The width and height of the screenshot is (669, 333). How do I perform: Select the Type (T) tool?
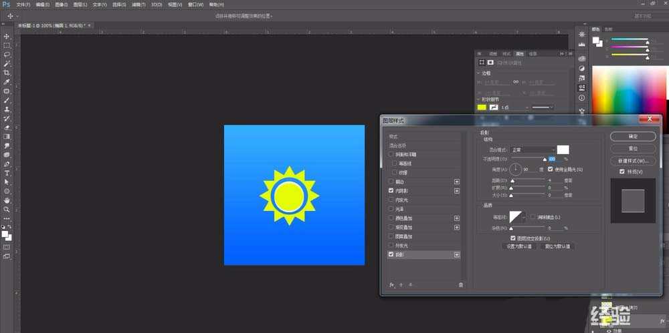point(7,172)
